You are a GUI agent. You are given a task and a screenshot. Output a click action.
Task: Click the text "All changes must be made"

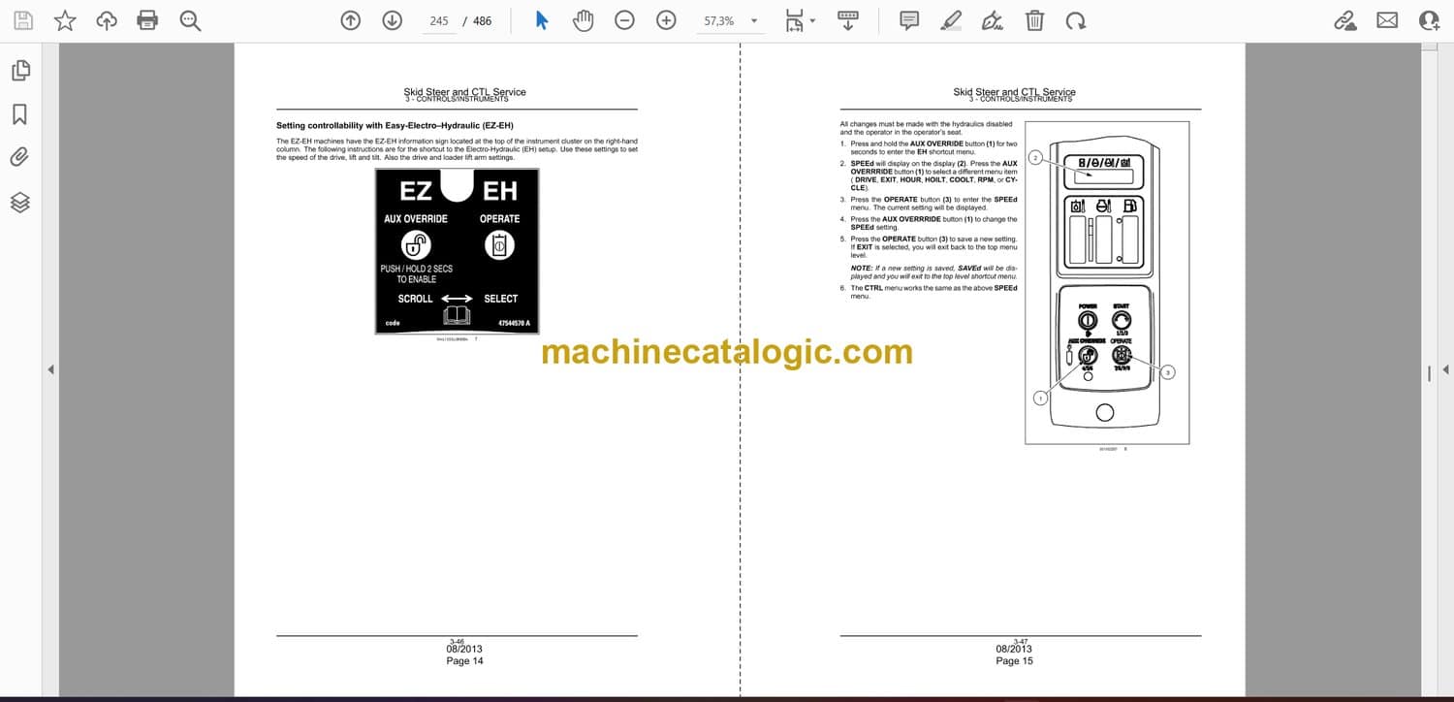(926, 128)
